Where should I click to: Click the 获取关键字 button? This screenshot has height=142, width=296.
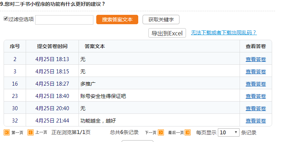click(161, 20)
